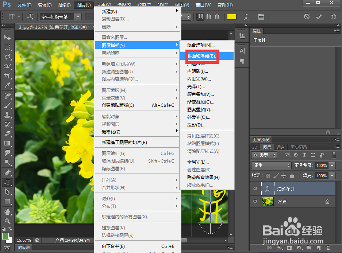342x253 pixels.
Task: Switch to the 通道 tab
Action: pyautogui.click(x=281, y=147)
